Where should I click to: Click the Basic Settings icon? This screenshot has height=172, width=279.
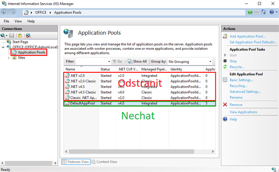[x=225, y=80]
